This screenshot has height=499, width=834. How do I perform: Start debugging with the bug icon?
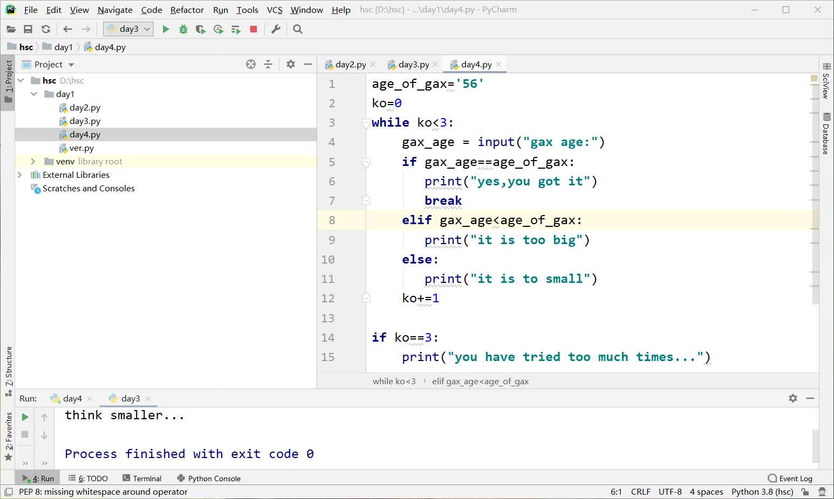[x=183, y=29]
